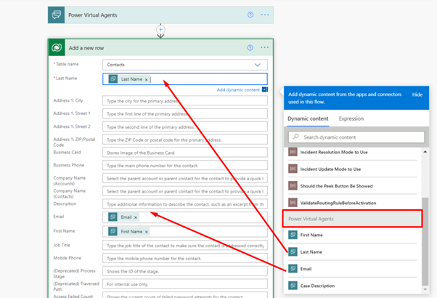Switch to the Expression tab
The image size is (437, 298).
coord(351,119)
